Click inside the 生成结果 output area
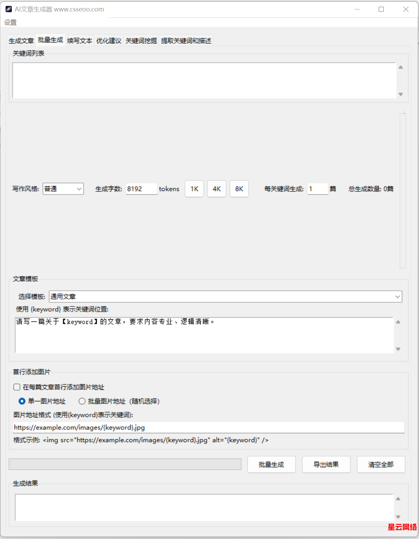Viewport: 419px width, 539px height. pos(204,508)
